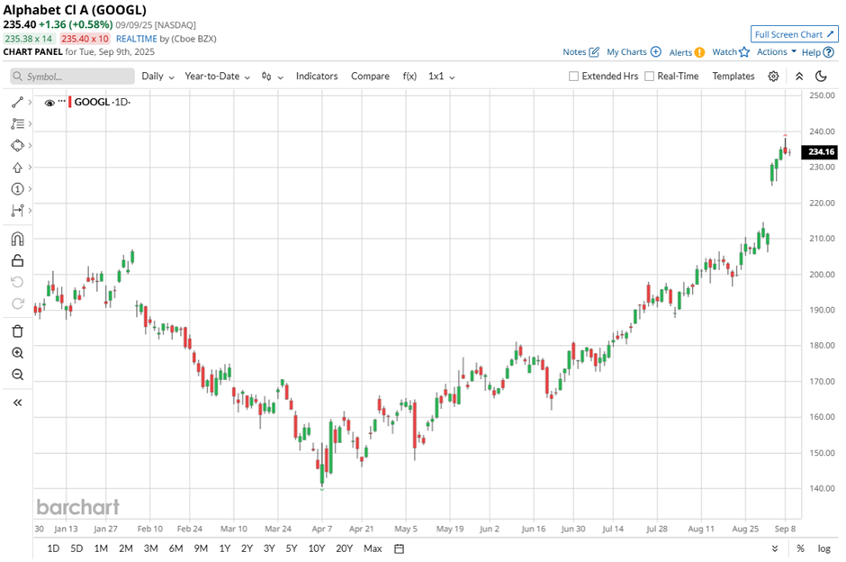Add GOOGL to Watch list
Image resolution: width=846 pixels, height=562 pixels.
coord(731,52)
